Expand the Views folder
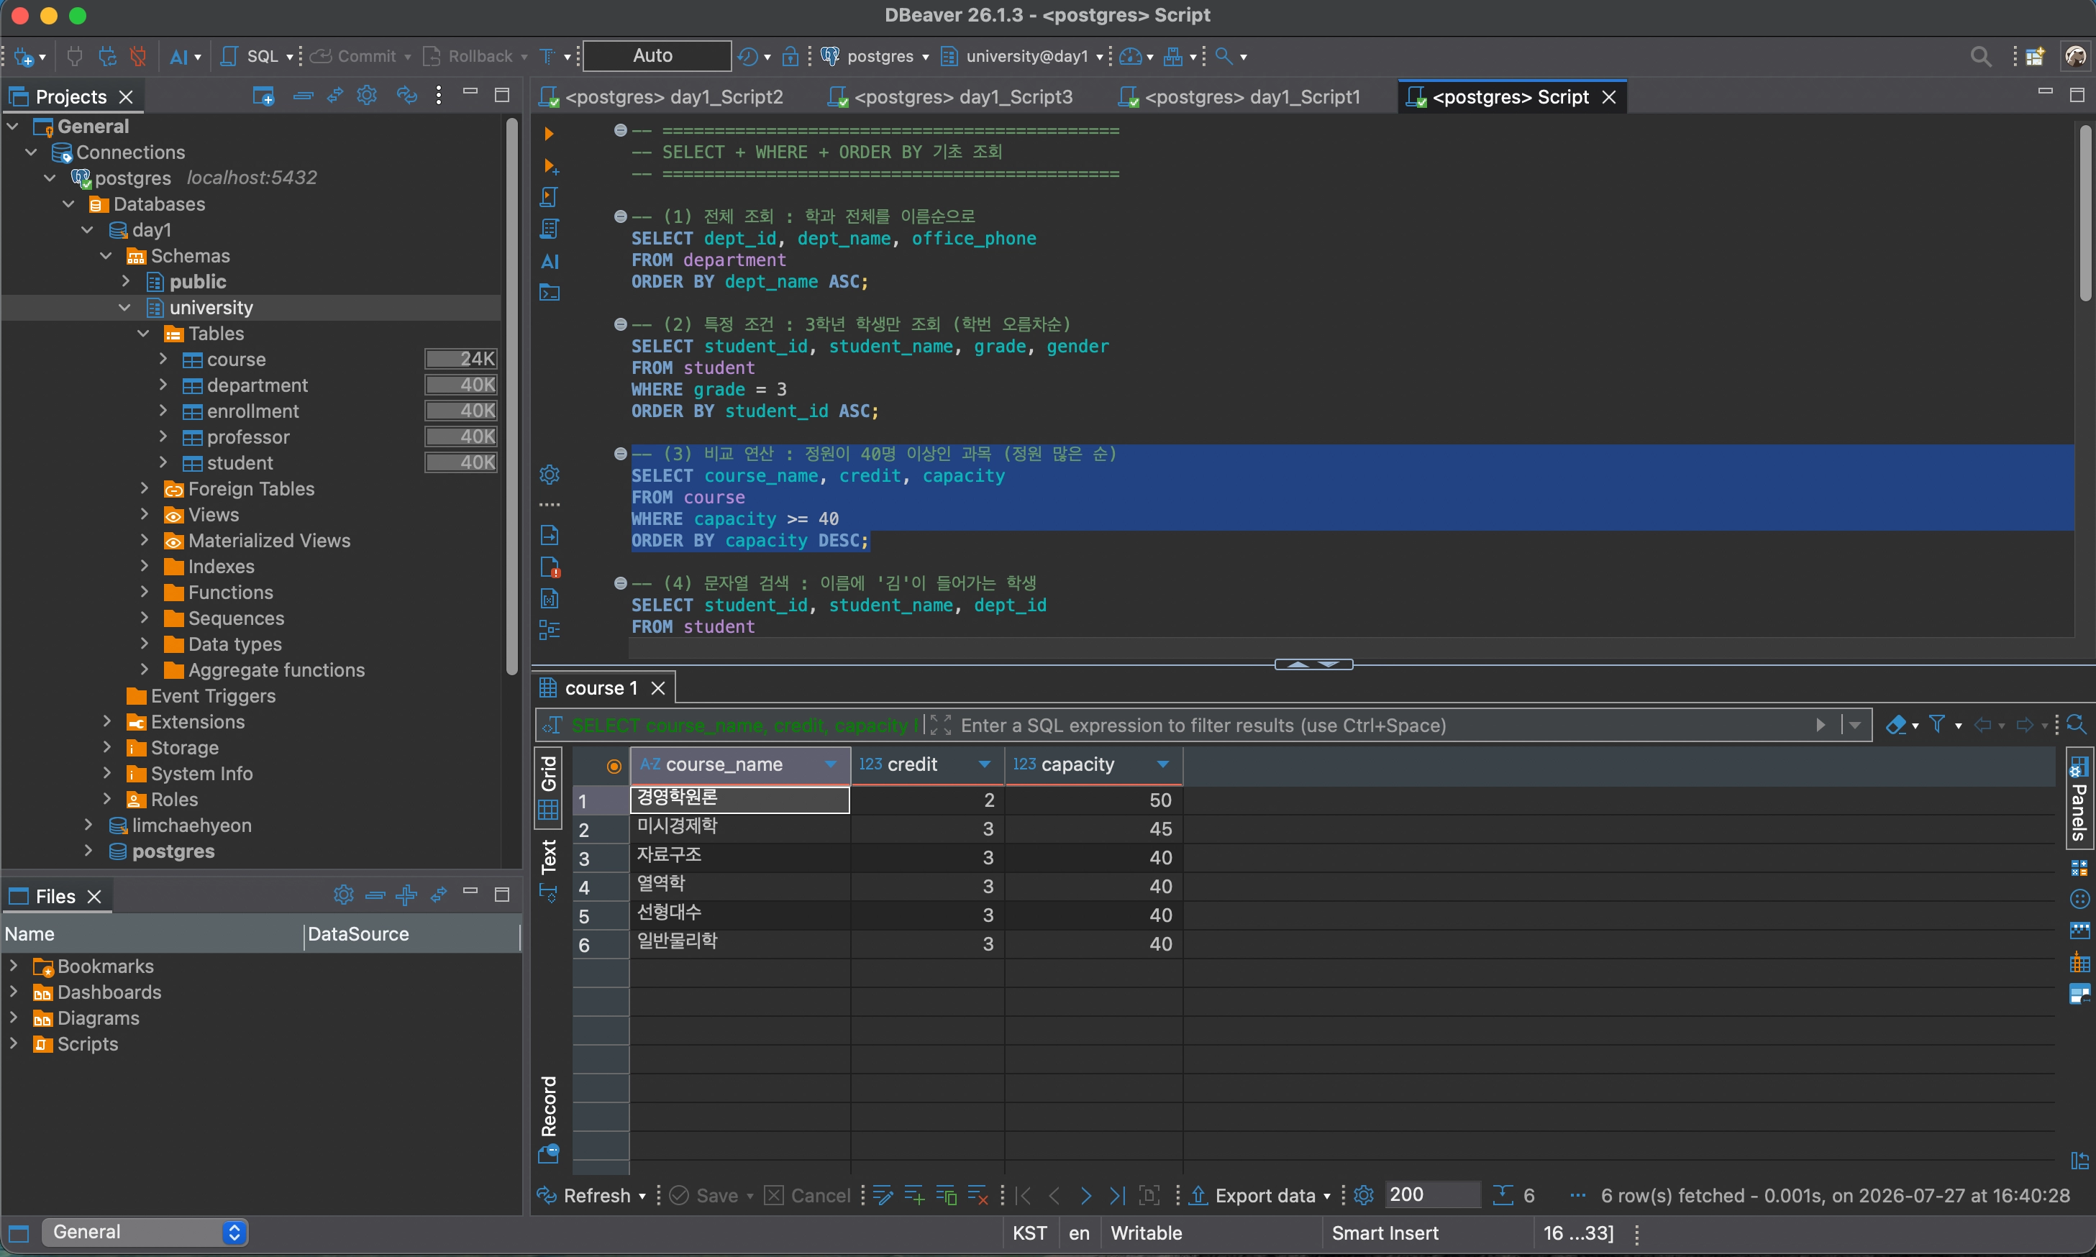 point(145,514)
